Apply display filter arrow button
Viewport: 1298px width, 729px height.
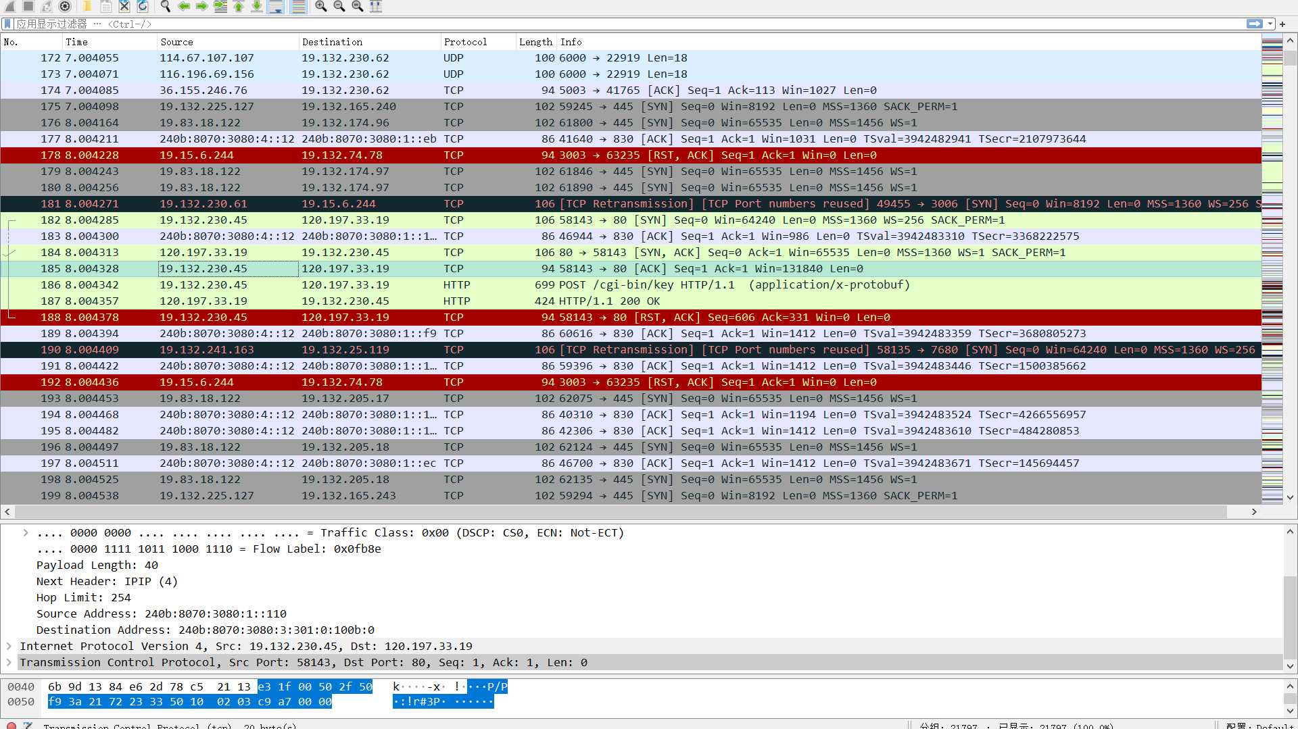1255,24
